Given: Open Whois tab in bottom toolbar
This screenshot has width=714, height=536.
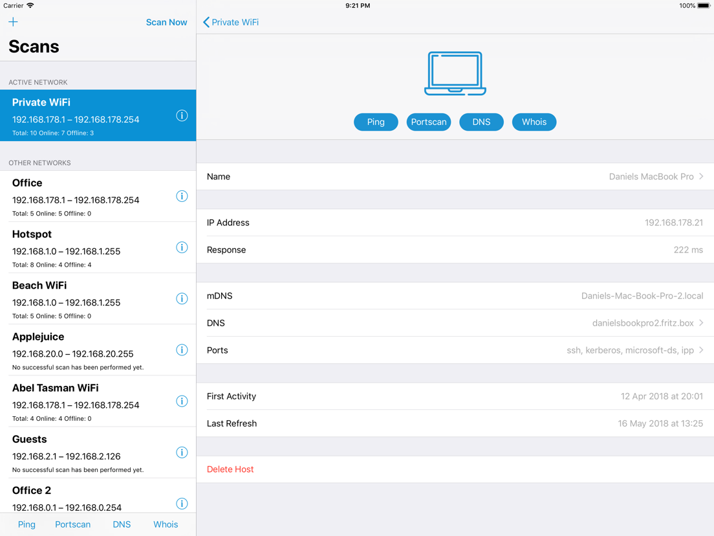Looking at the screenshot, I should [166, 524].
